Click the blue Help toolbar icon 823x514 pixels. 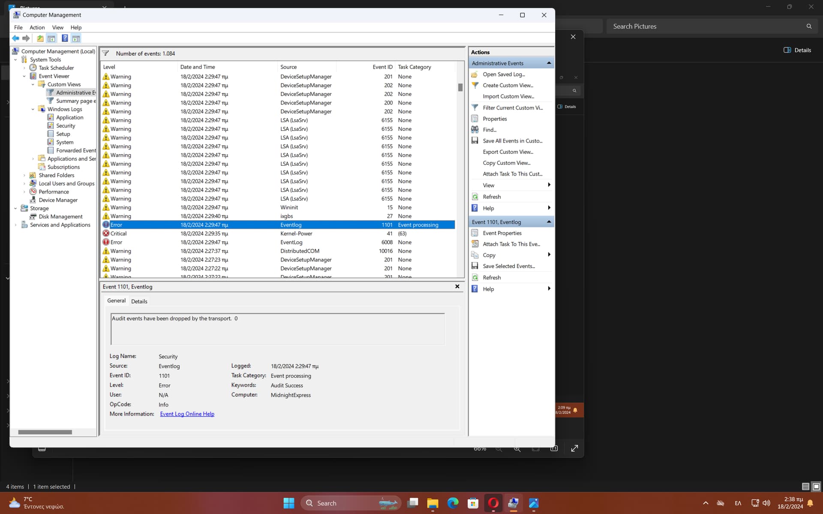[65, 39]
